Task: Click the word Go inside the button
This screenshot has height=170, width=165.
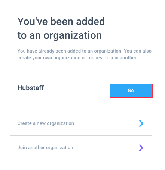Action: pos(131,91)
